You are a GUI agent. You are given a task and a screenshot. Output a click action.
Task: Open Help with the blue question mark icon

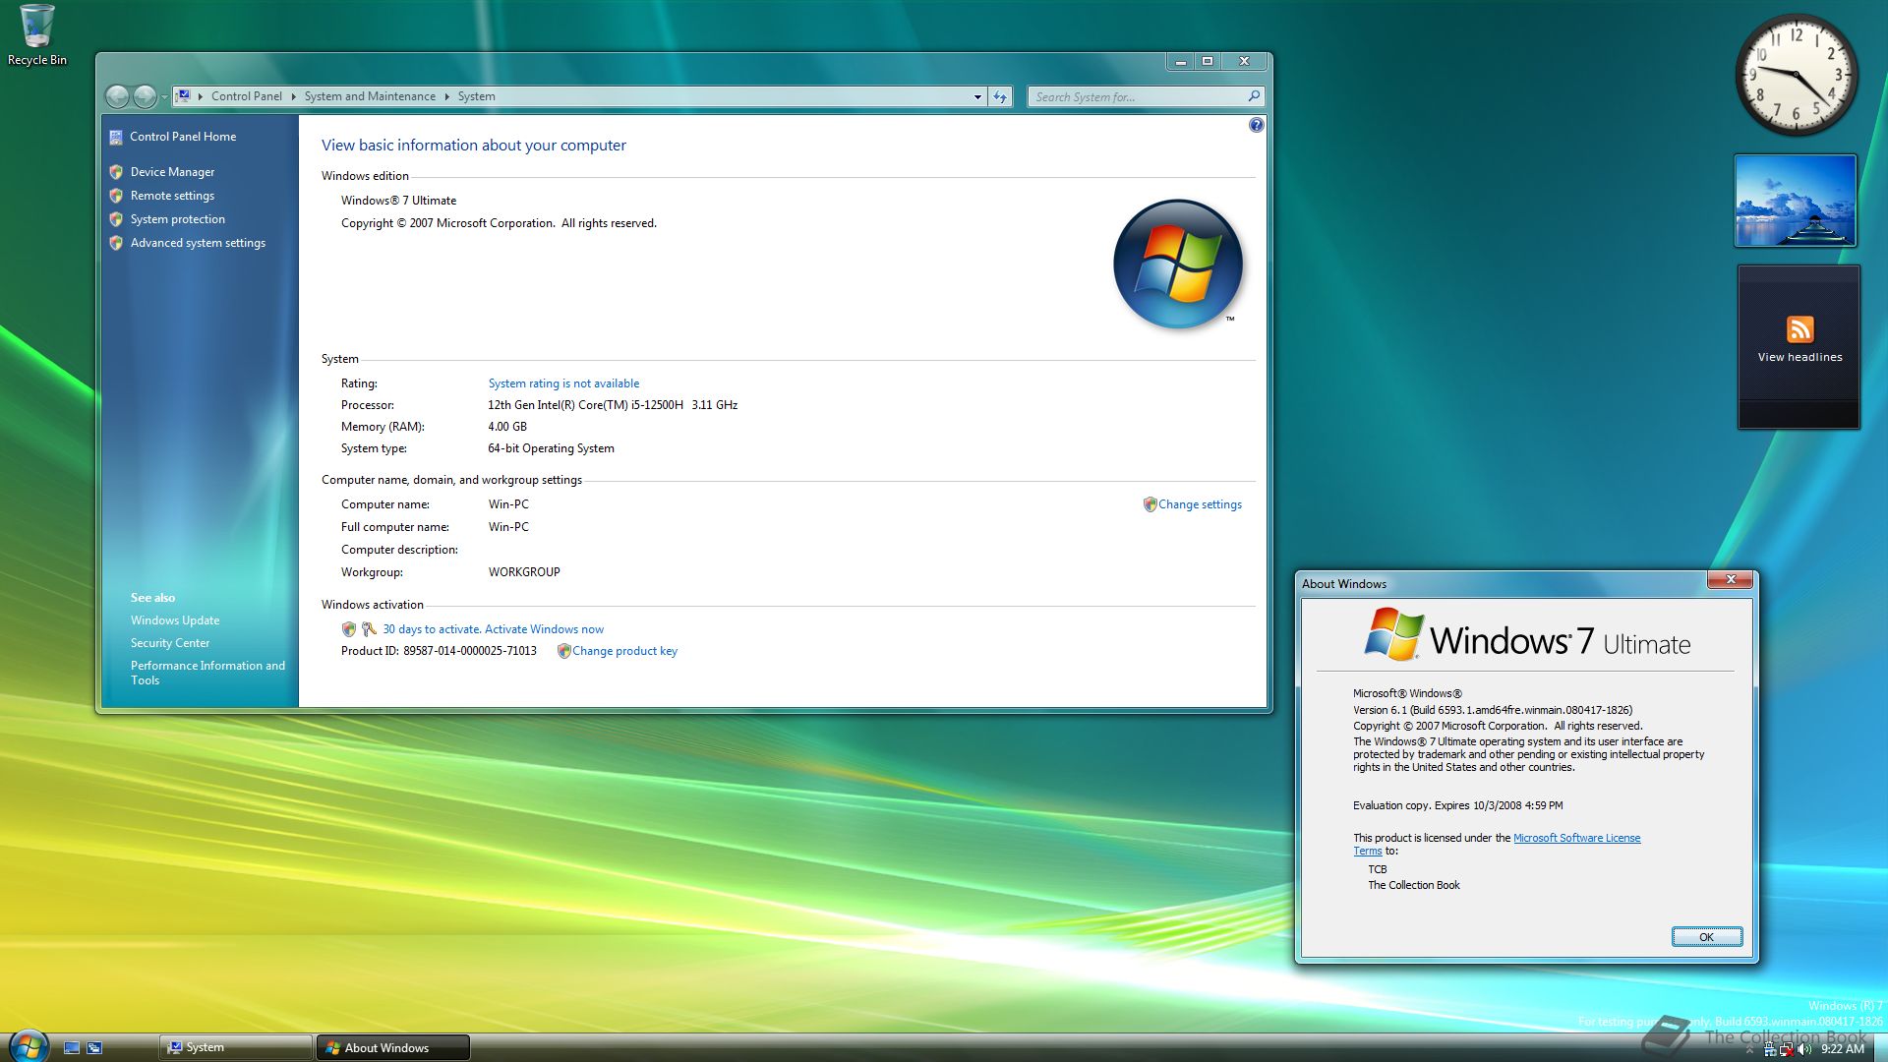tap(1256, 125)
